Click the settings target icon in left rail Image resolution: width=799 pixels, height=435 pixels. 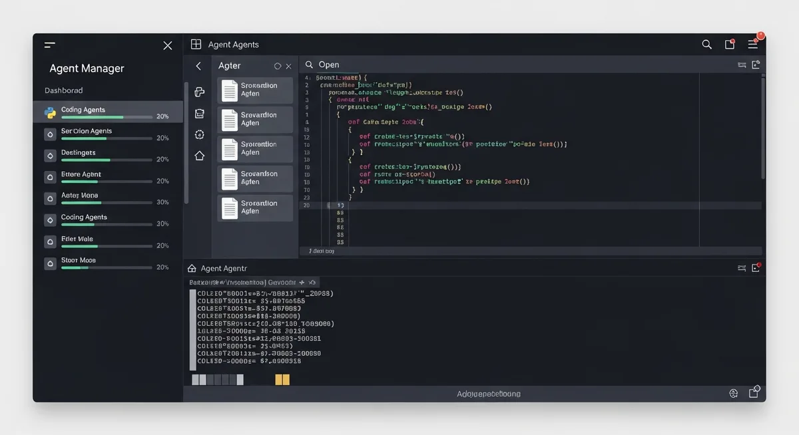(198, 134)
